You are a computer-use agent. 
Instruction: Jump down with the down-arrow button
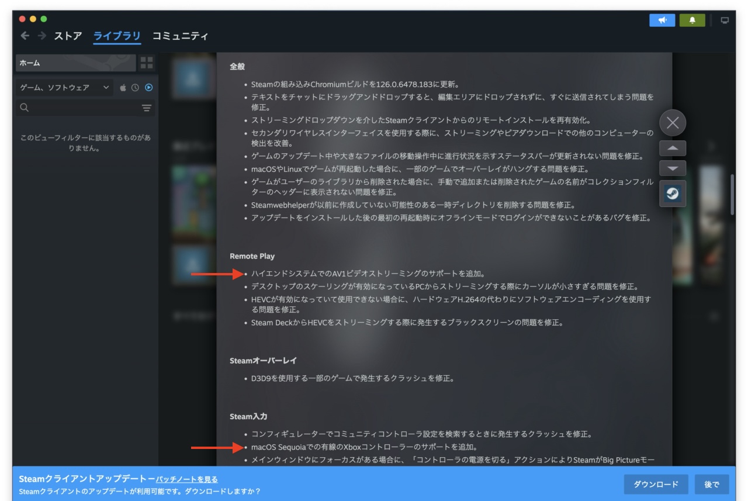673,168
